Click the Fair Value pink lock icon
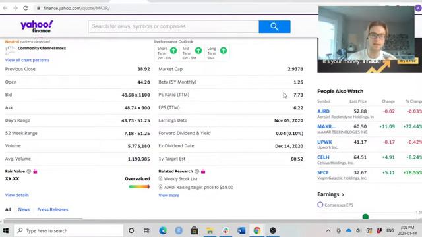The image size is (422, 237). pos(35,171)
